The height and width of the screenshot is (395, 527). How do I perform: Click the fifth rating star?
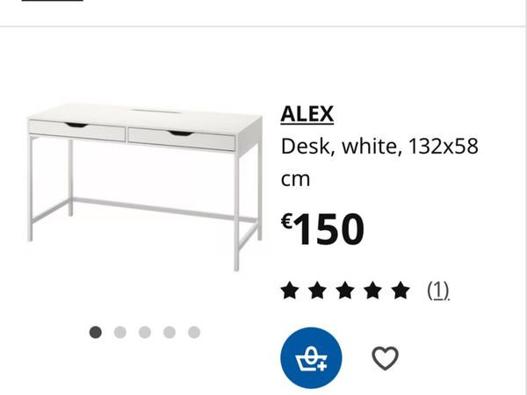tap(401, 291)
